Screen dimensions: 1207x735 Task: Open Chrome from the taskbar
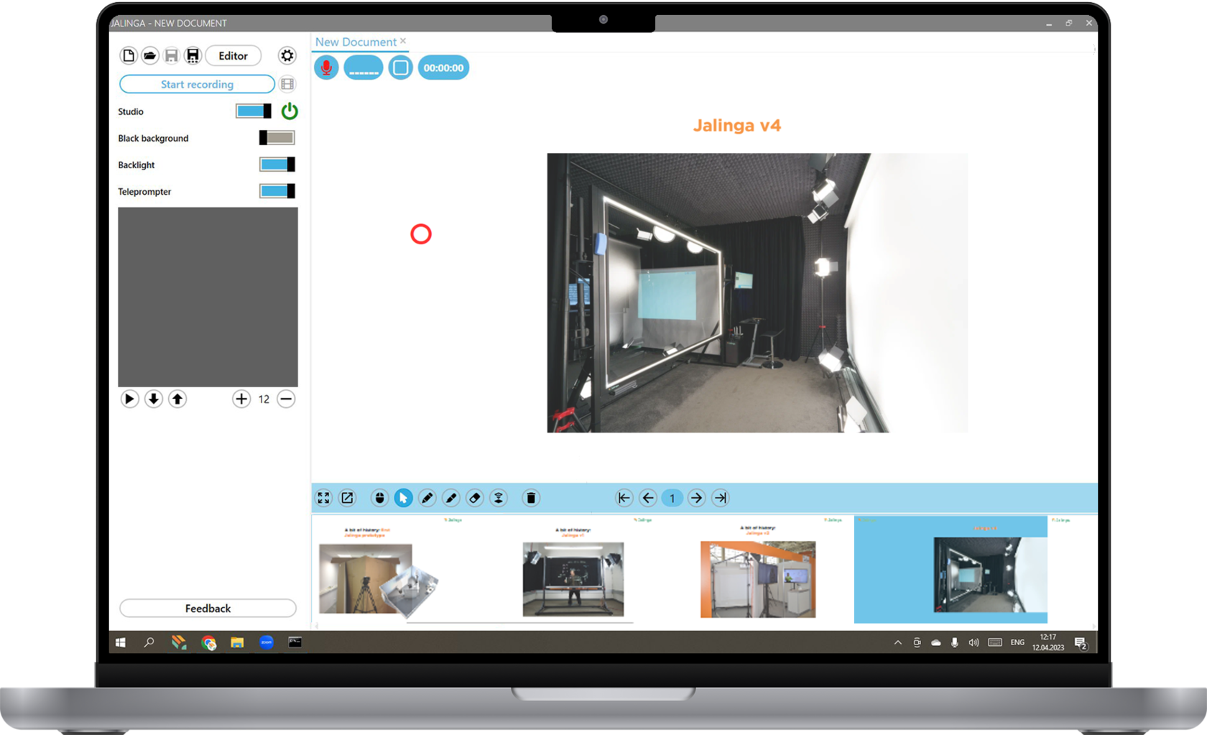209,642
